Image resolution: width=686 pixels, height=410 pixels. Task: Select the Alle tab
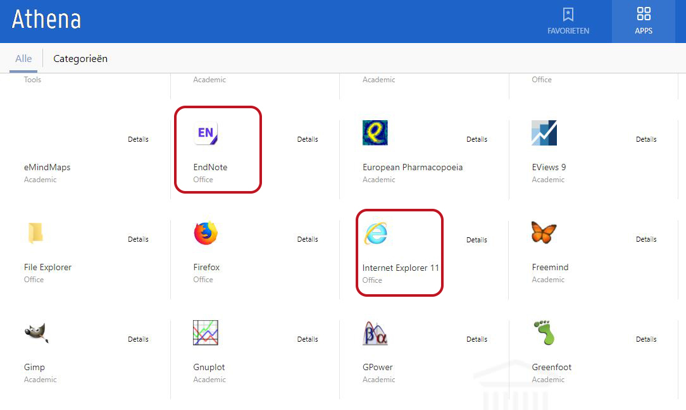coord(23,59)
